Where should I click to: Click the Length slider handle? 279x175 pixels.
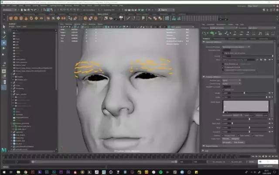coord(244,93)
